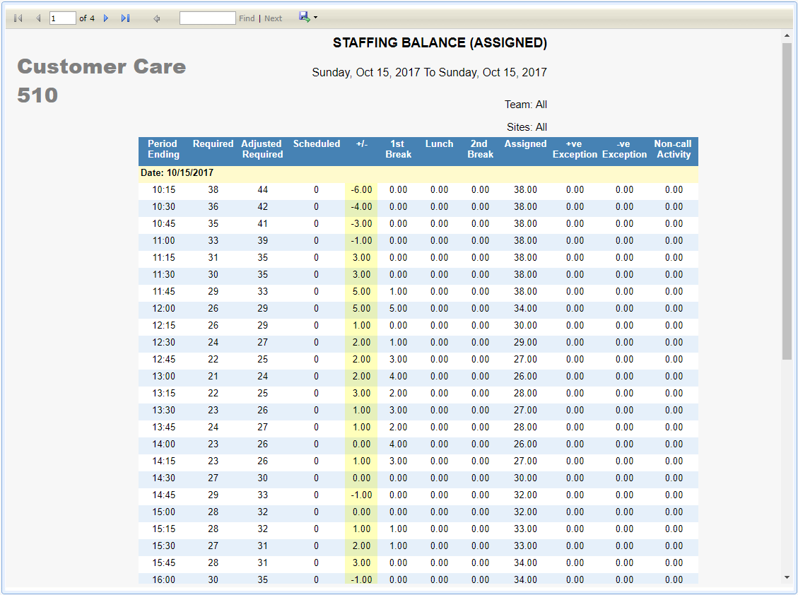798x595 pixels.
Task: Click the scrollbar down arrow
Action: click(x=787, y=577)
